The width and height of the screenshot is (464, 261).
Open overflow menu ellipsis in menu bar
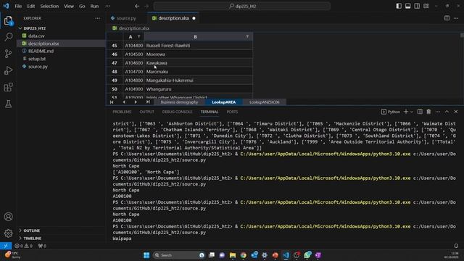(x=108, y=6)
